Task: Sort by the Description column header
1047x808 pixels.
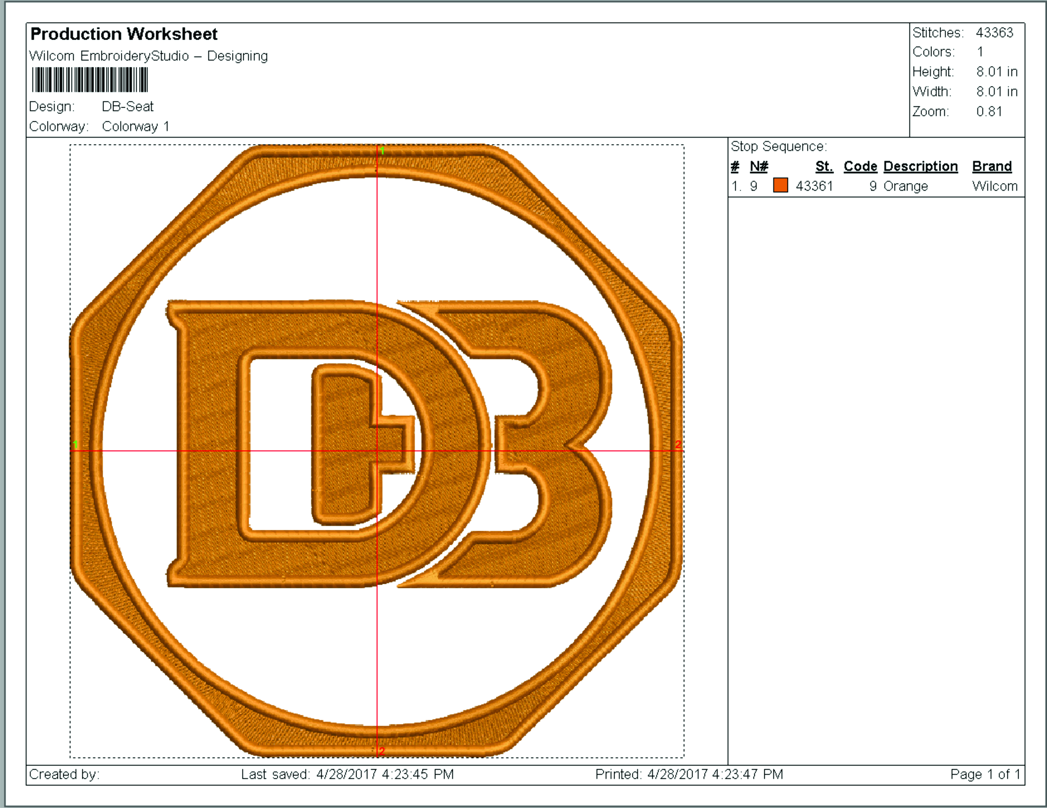Action: point(921,166)
